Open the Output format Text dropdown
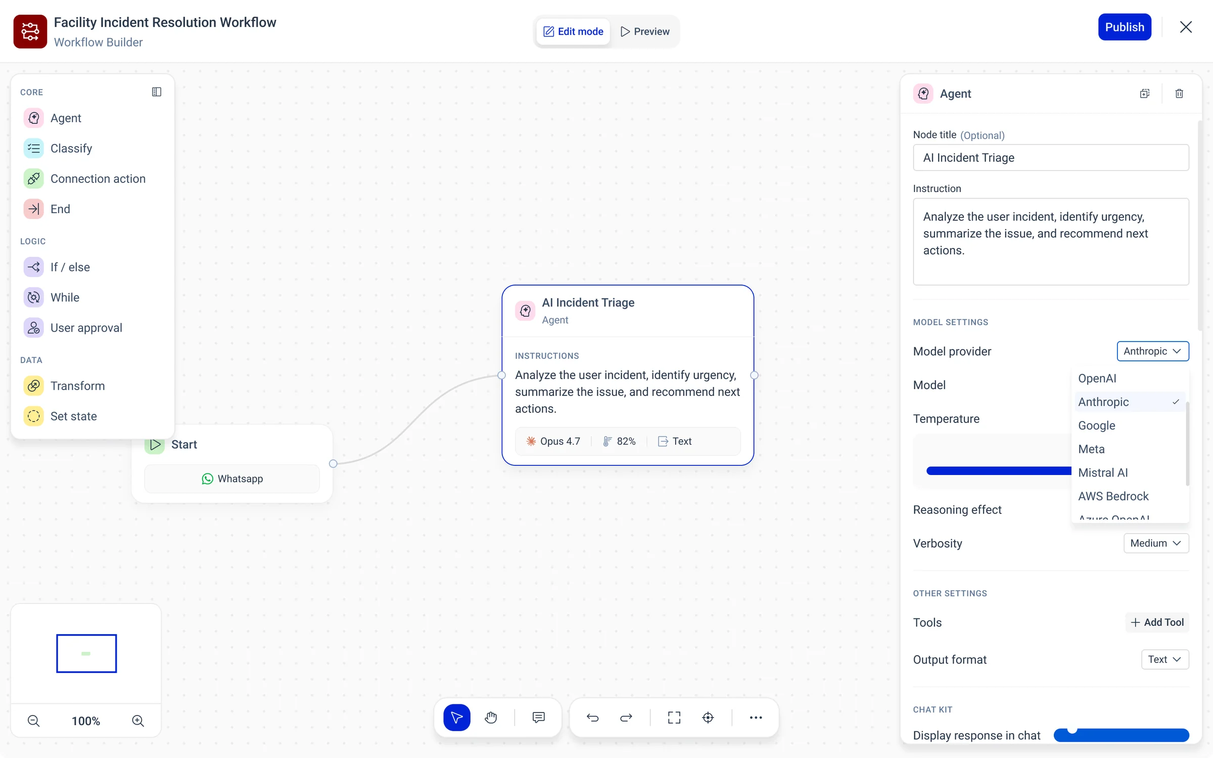Screen dimensions: 1213x758 (x=1165, y=659)
